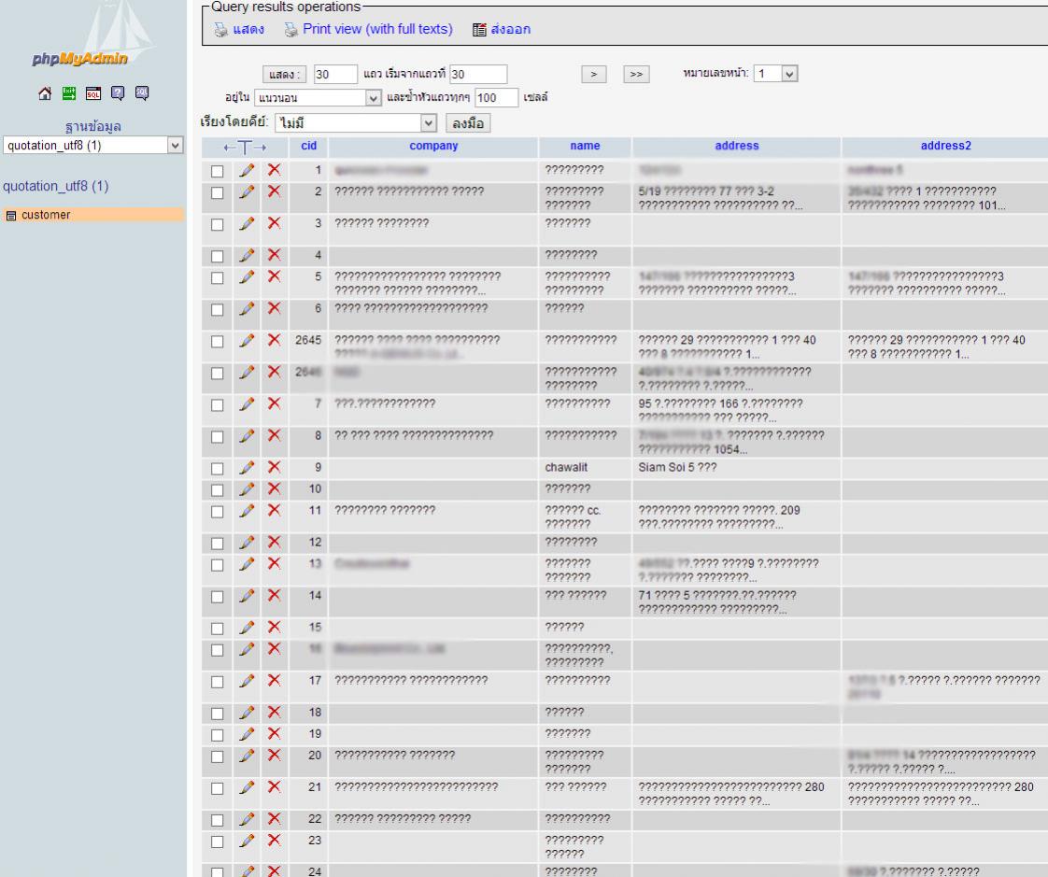The height and width of the screenshot is (877, 1048).
Task: Mark the checkbox for row cid 17
Action: 218,683
